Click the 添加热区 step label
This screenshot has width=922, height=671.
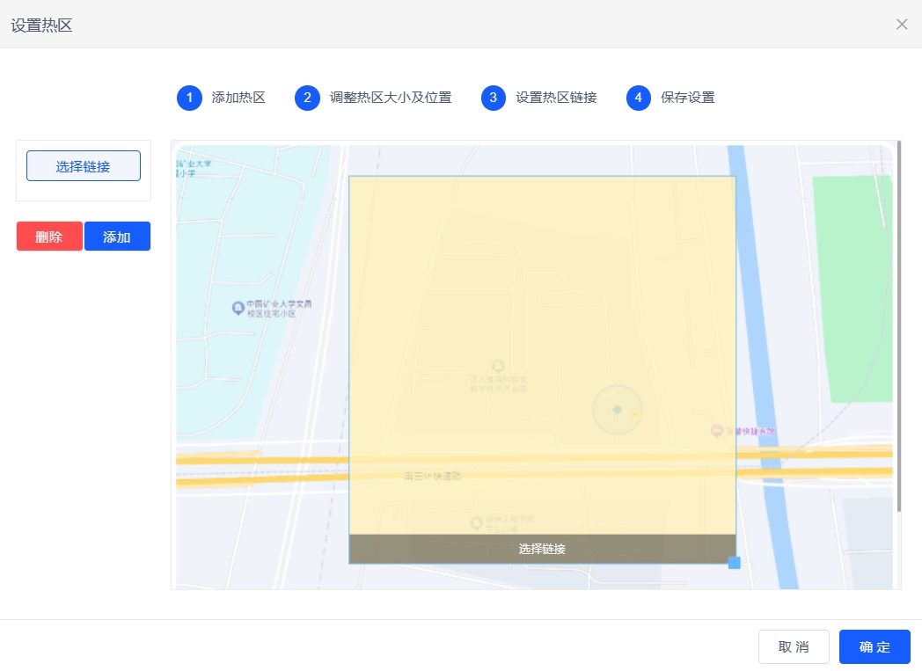pos(238,98)
